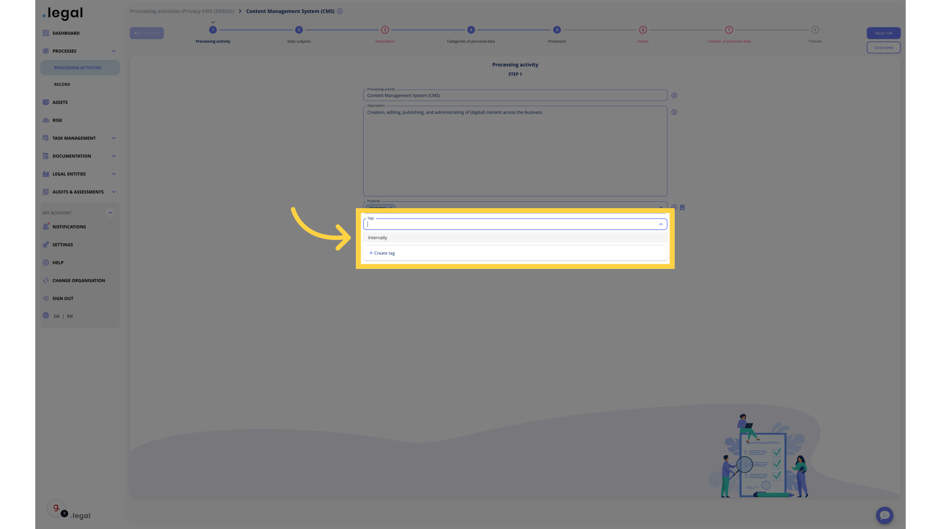Click the Overview button
The image size is (941, 529).
(883, 48)
